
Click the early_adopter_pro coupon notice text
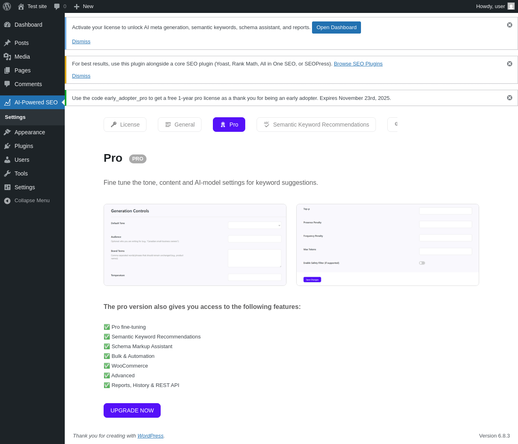(231, 98)
